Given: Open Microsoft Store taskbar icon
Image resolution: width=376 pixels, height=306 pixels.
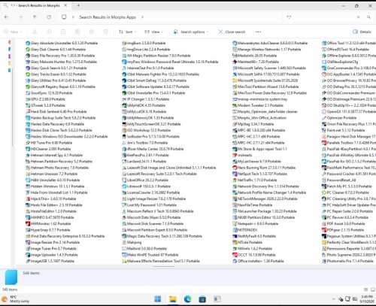Looking at the screenshot, I should pyautogui.click(x=202, y=298).
